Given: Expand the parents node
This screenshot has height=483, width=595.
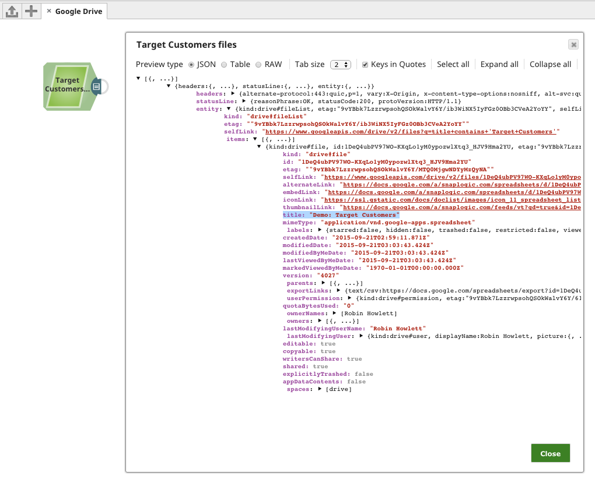Looking at the screenshot, I should [x=323, y=283].
